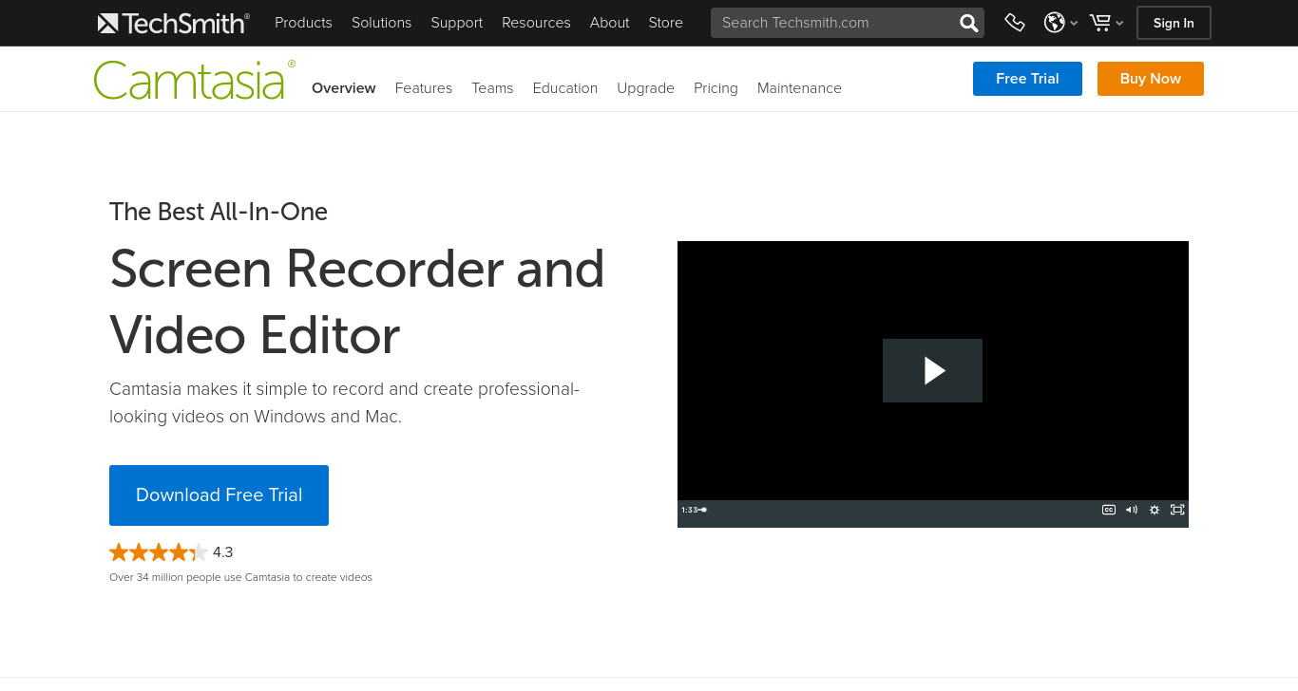Image resolution: width=1298 pixels, height=691 pixels.
Task: Open the globe language selector
Action: (1059, 23)
